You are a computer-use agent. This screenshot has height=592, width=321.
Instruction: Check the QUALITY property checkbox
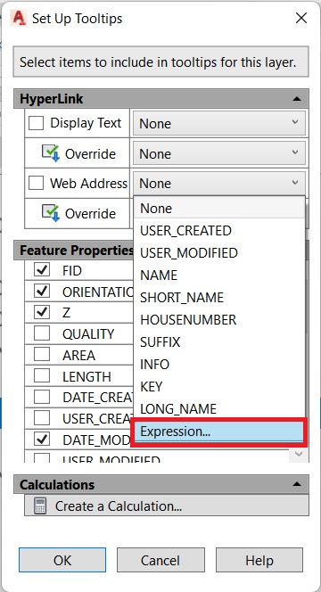pyautogui.click(x=42, y=333)
